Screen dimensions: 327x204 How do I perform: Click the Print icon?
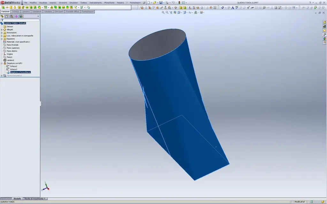click(x=167, y=3)
